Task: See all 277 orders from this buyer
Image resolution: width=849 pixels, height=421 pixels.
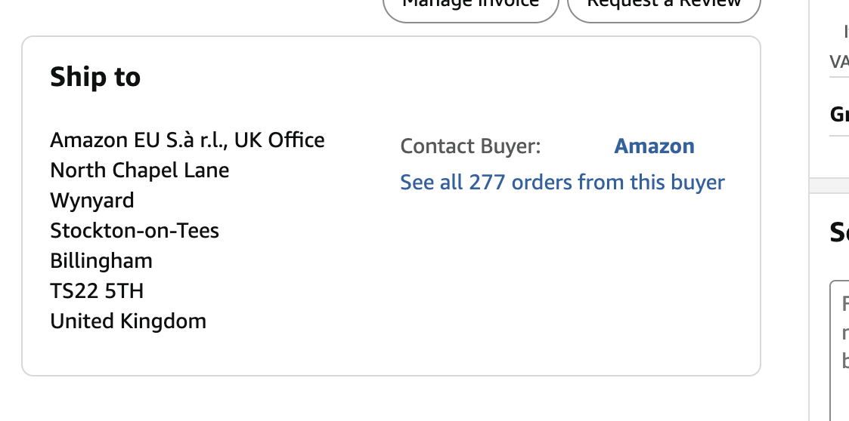Action: [562, 183]
